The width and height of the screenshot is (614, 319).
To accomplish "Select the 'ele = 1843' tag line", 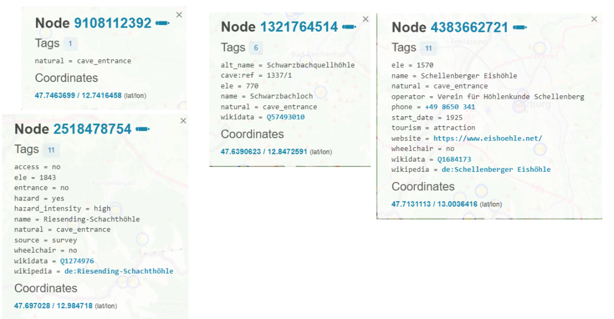I will coord(35,177).
